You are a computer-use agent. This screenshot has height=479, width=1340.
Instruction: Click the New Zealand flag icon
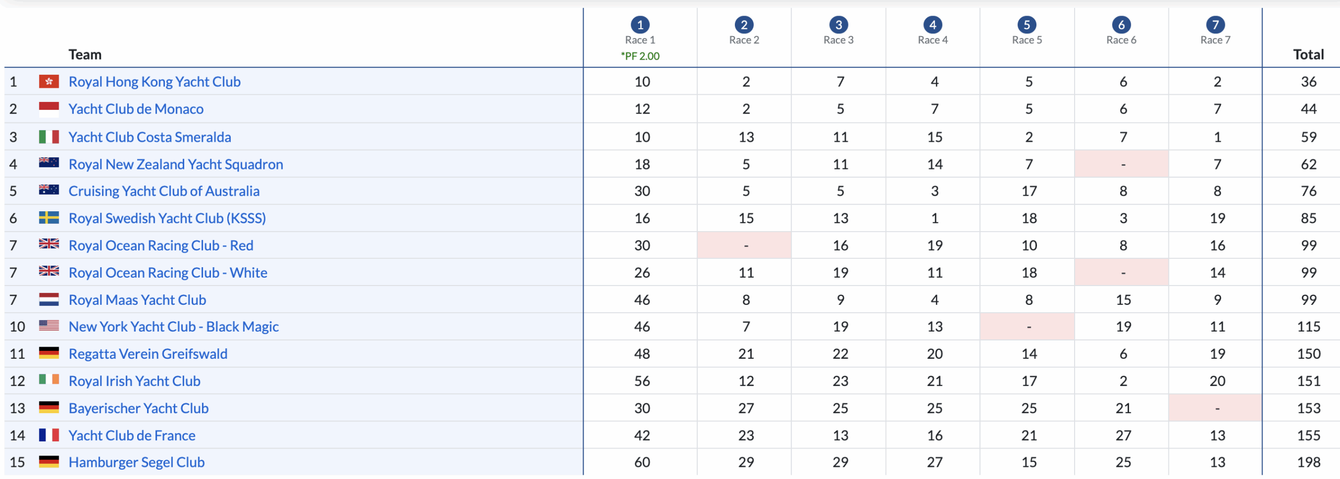49,163
